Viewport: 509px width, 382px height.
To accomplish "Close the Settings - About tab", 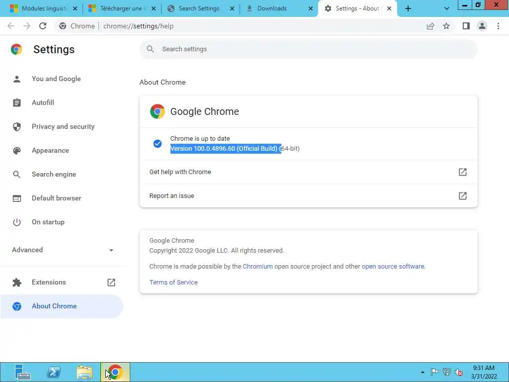I will (389, 8).
